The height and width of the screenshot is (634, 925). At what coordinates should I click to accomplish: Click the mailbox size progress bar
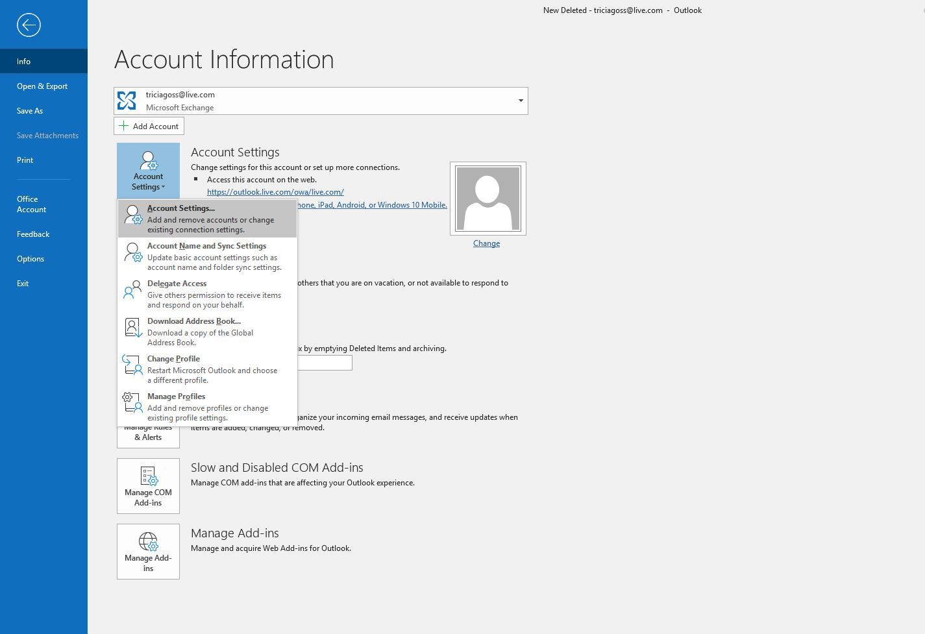click(325, 363)
